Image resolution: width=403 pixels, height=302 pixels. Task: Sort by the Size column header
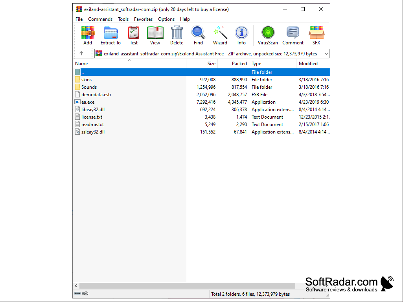pyautogui.click(x=202, y=64)
